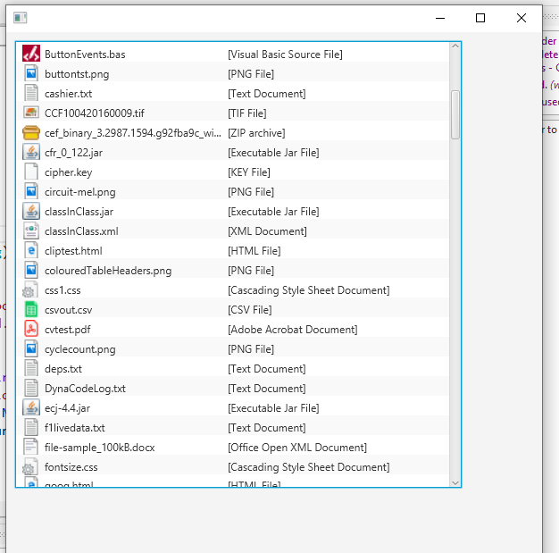The height and width of the screenshot is (553, 559).
Task: Maximize the file list window
Action: (x=480, y=18)
